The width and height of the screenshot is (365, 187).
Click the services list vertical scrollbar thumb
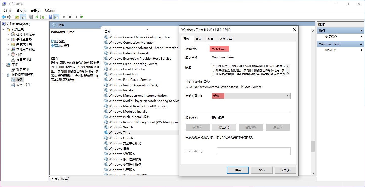[x=313, y=147]
